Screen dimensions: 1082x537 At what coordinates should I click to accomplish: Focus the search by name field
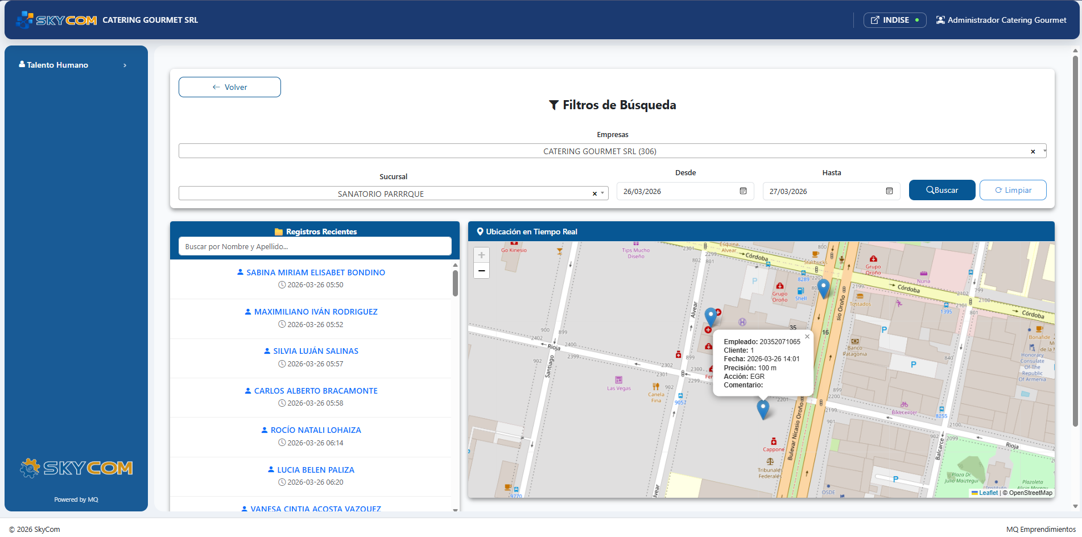coord(315,246)
